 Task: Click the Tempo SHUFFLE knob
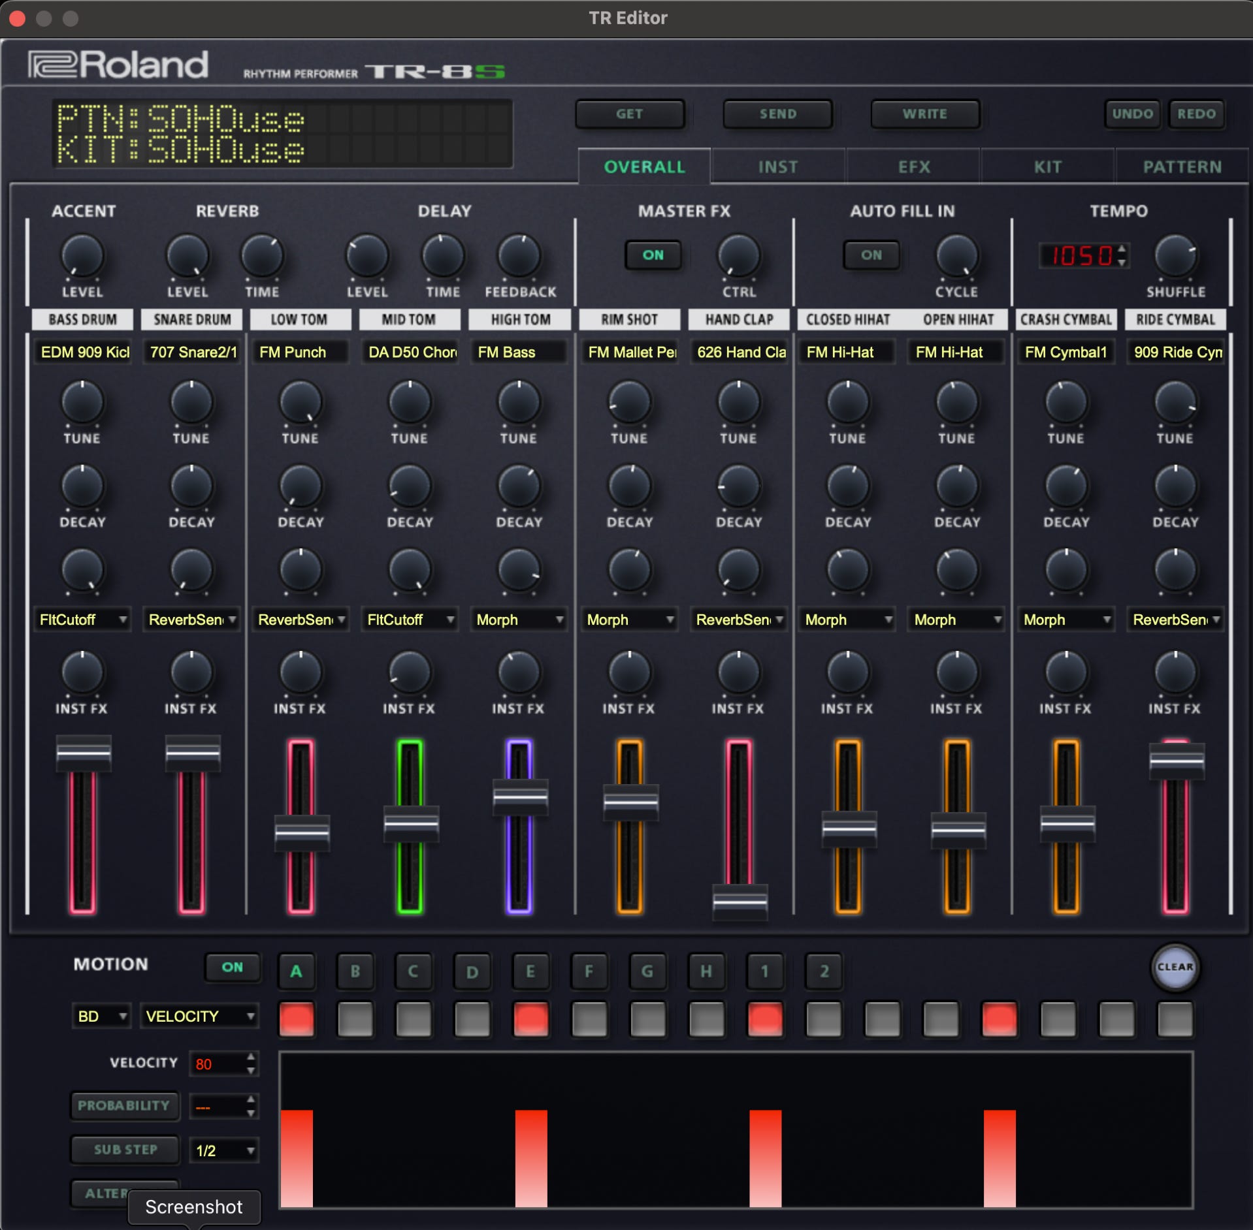click(x=1176, y=255)
